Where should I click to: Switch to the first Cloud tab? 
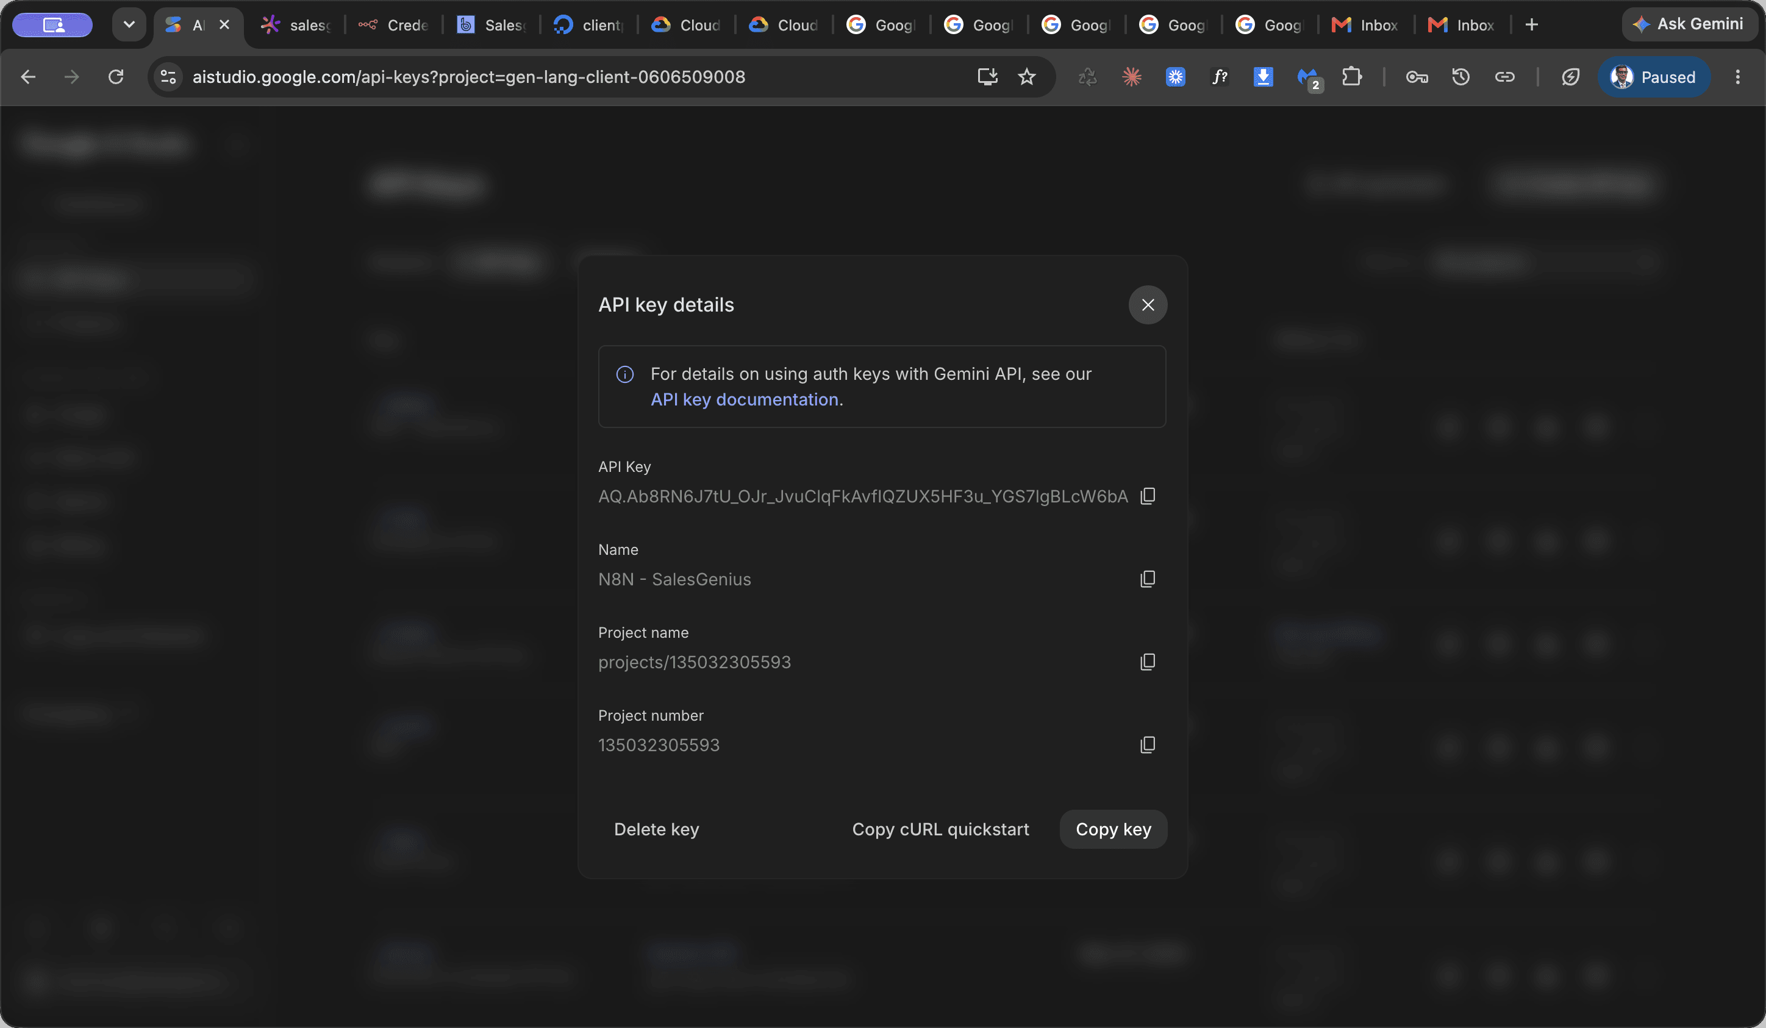tap(686, 25)
